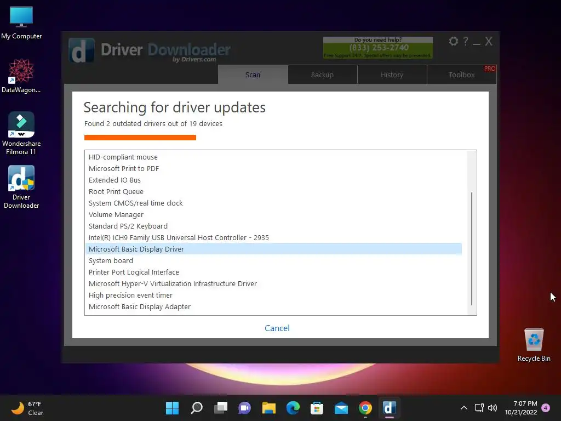Viewport: 561px width, 421px height.
Task: Select HID-compliant mouse in the list
Action: tap(274, 157)
